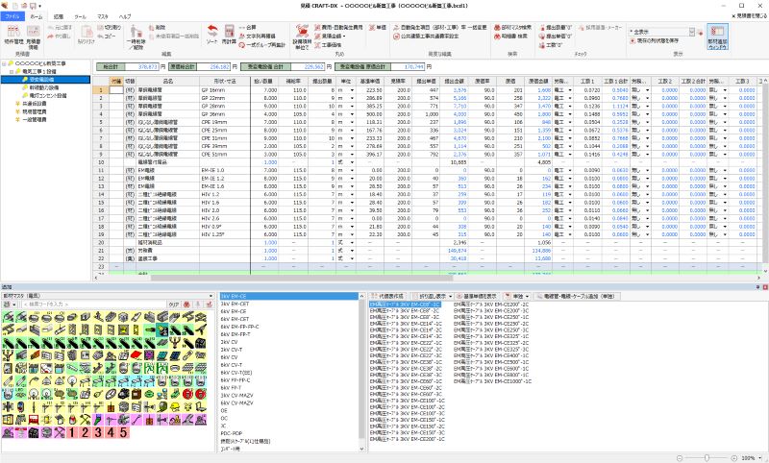Run 再計算 from the ribbon
The height and width of the screenshot is (463, 769).
(x=229, y=37)
